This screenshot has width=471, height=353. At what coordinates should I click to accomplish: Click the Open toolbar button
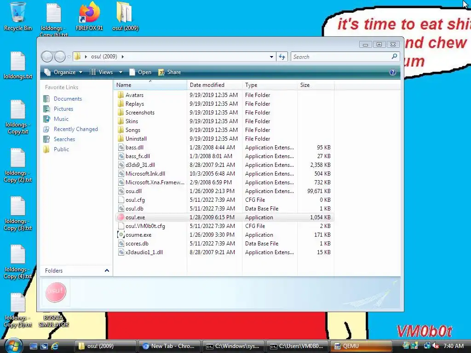pos(140,72)
